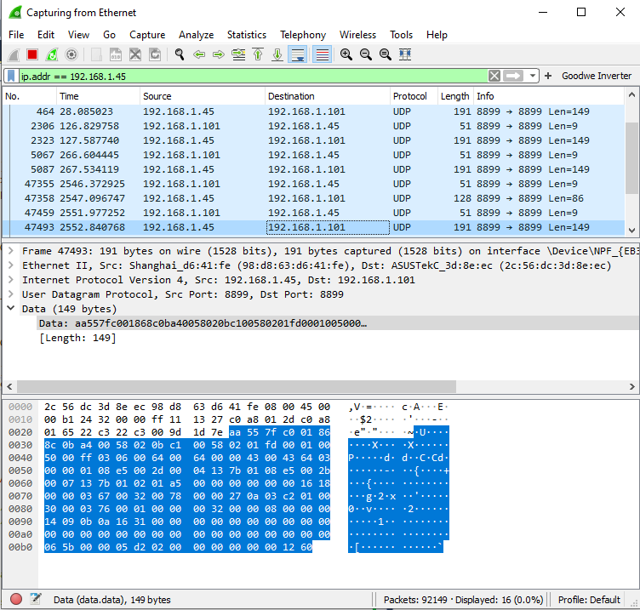Jump to the last packet

point(277,54)
